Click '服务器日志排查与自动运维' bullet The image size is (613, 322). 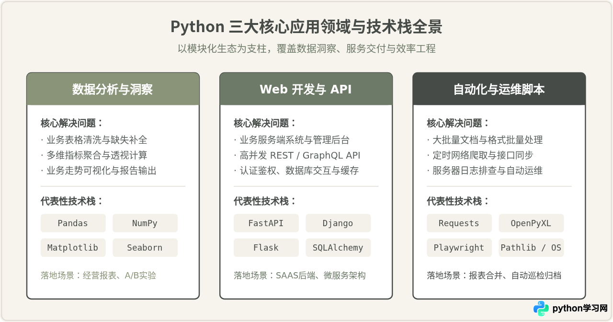click(485, 171)
